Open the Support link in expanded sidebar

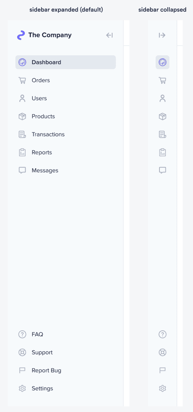point(66,352)
